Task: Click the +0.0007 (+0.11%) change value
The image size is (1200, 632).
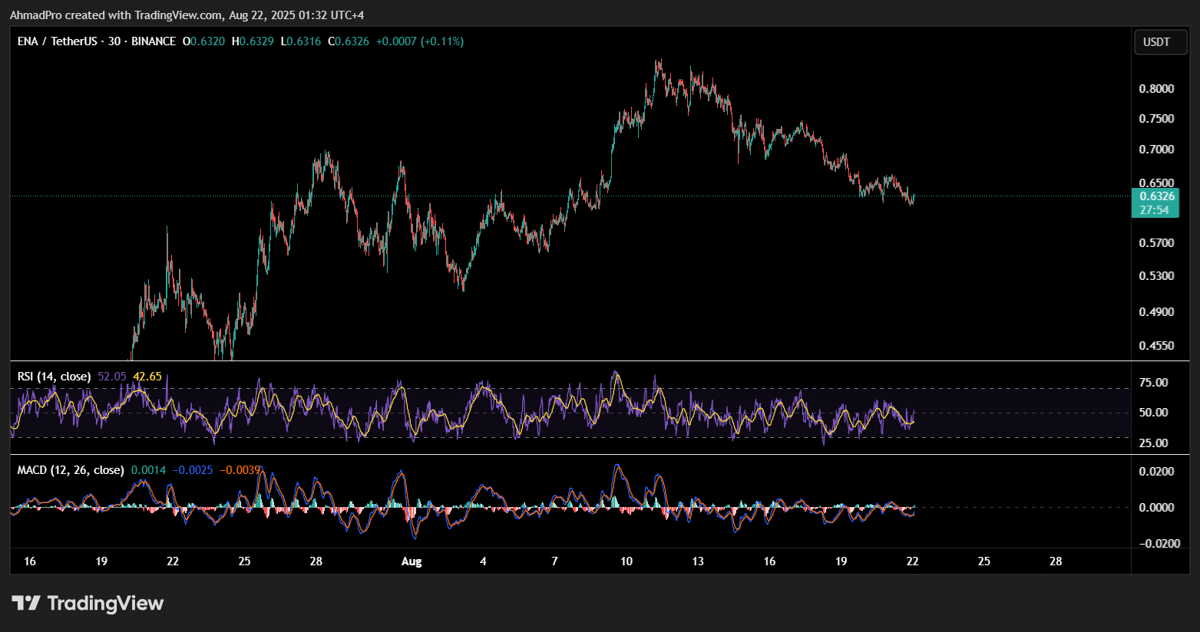Action: click(419, 41)
